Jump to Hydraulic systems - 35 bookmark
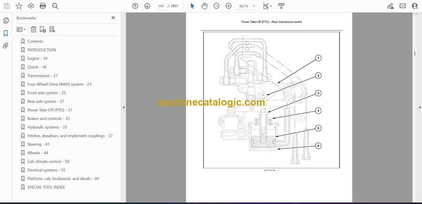Viewport: 422px width, 204px height. [47, 127]
